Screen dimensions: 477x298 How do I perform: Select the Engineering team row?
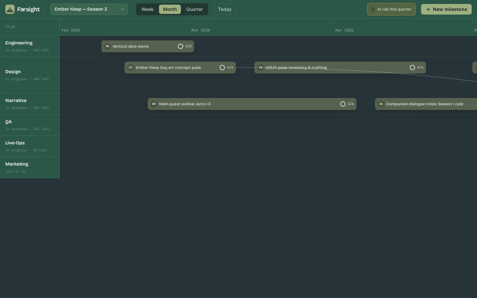[x=30, y=46]
